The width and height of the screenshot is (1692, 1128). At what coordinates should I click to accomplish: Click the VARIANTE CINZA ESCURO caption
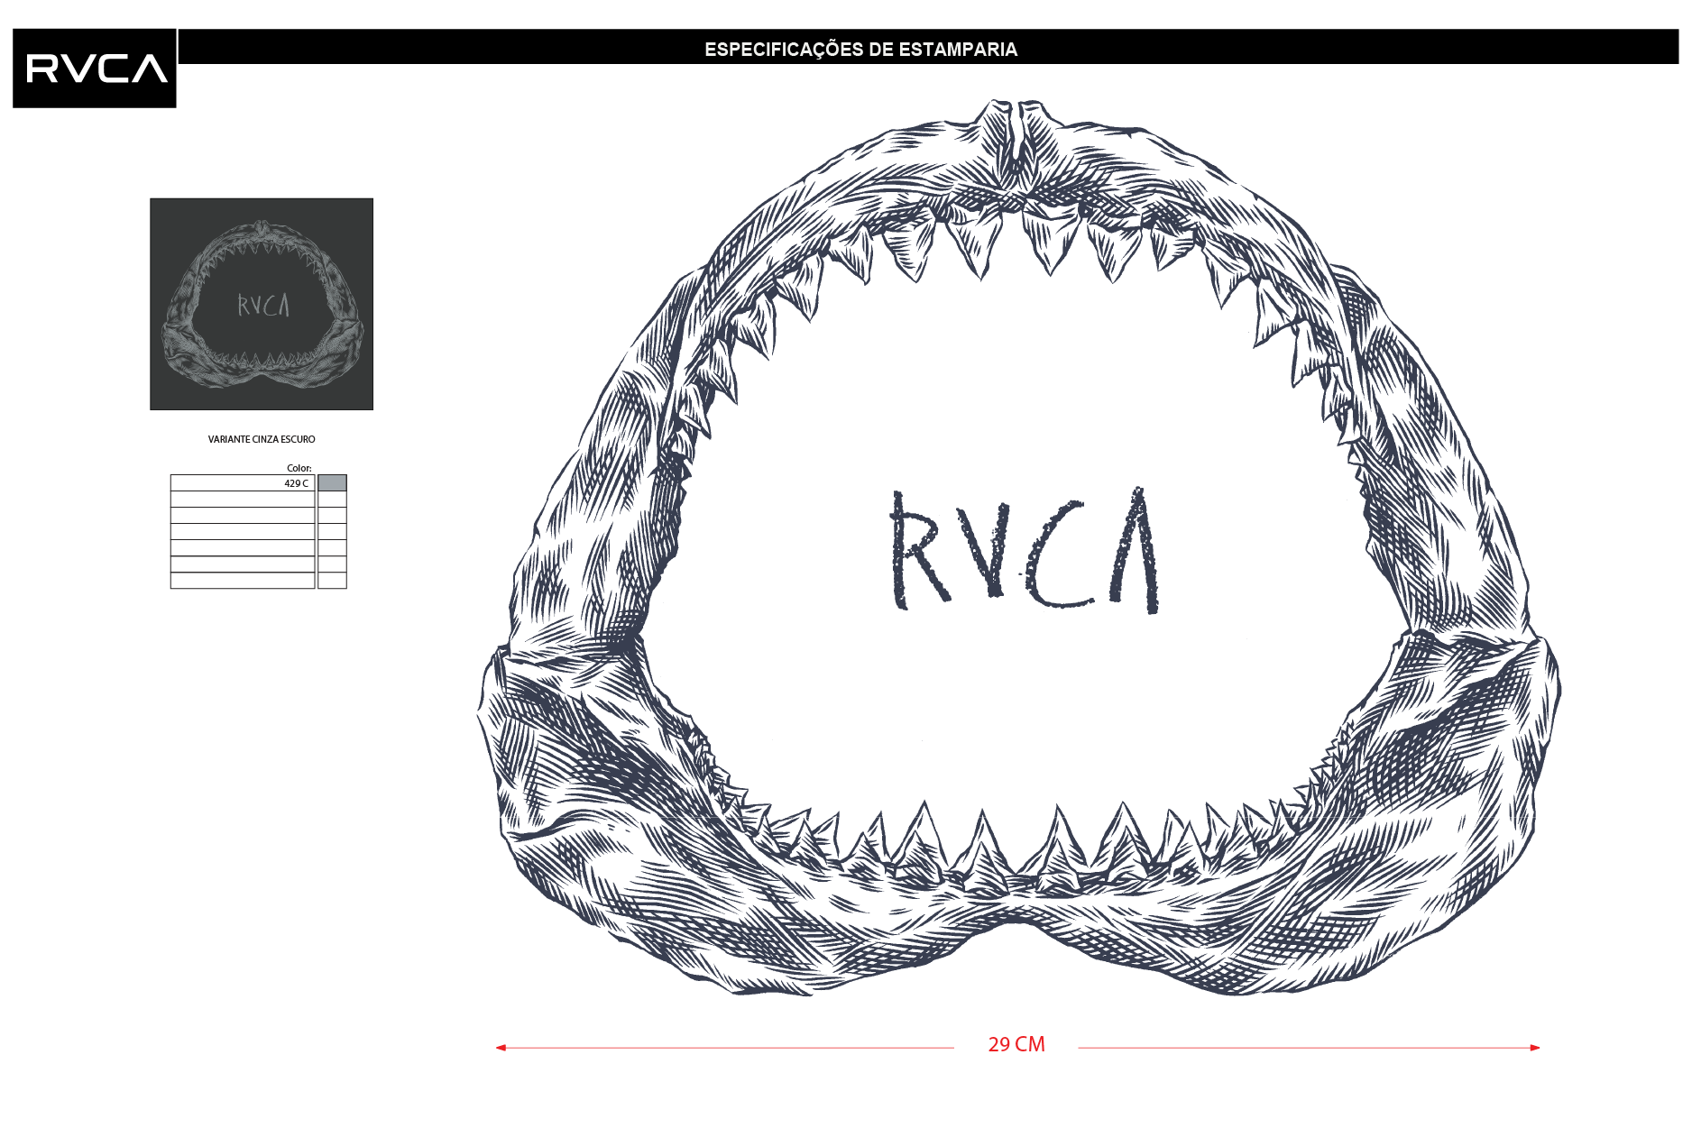[262, 439]
